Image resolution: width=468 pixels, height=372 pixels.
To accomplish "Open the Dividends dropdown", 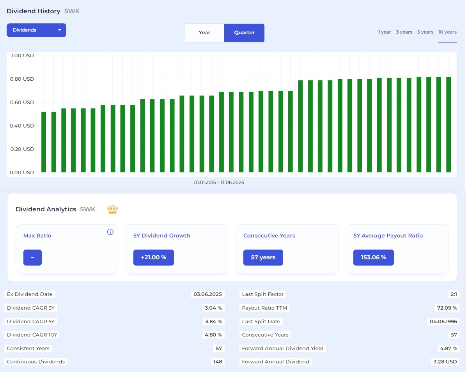I will [36, 30].
